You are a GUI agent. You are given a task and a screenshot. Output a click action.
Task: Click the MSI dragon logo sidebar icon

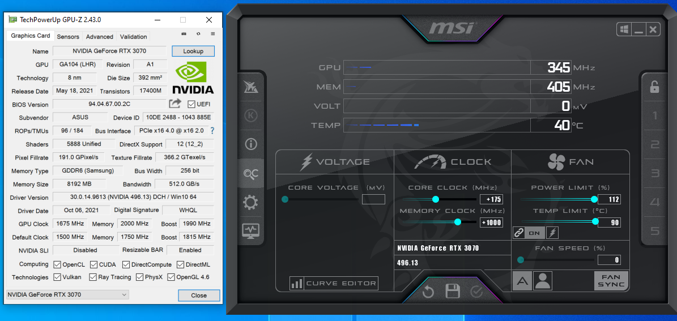(x=251, y=87)
